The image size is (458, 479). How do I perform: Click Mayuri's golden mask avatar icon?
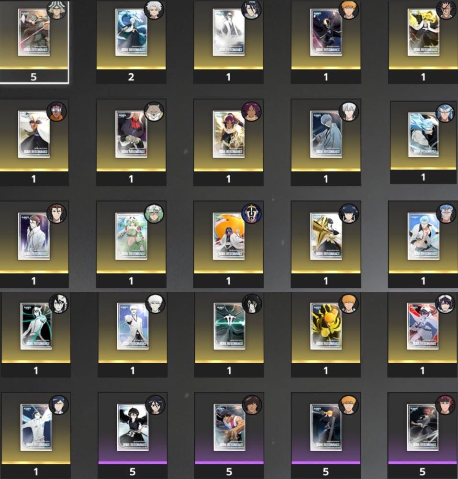(251, 213)
